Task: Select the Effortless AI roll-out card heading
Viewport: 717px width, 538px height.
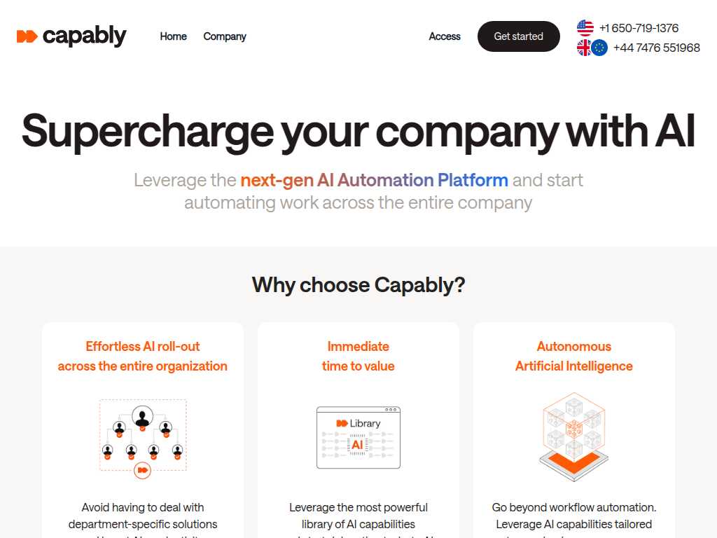Action: (143, 356)
